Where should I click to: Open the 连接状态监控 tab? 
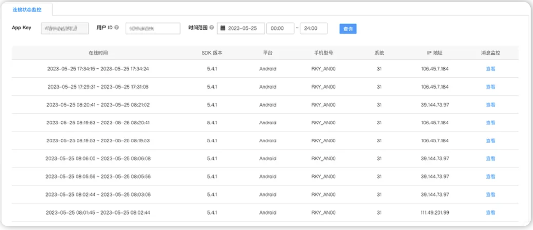coord(27,10)
